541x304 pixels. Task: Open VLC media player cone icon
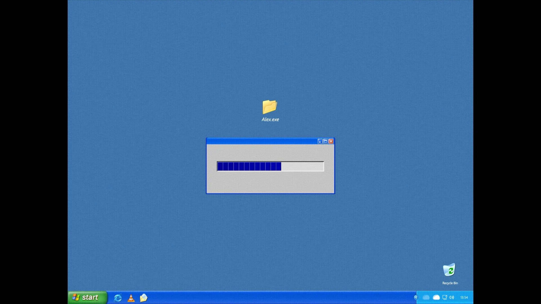pos(131,298)
